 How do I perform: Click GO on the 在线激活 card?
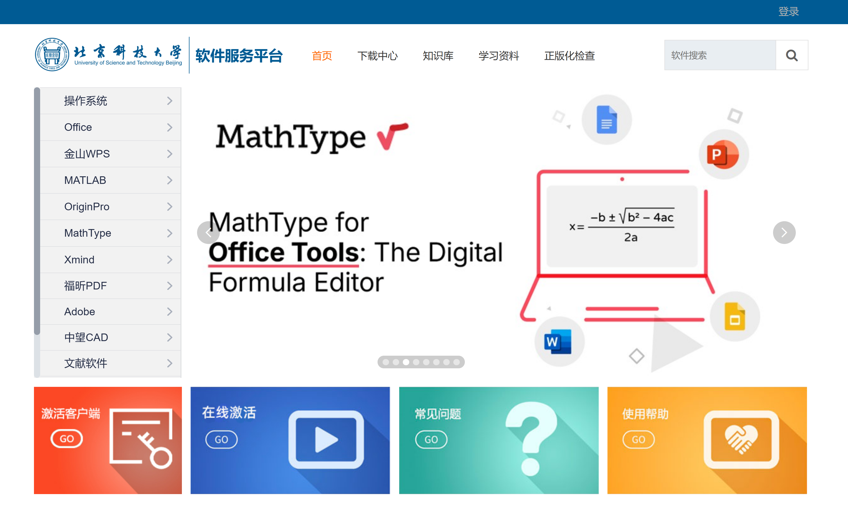pyautogui.click(x=221, y=439)
